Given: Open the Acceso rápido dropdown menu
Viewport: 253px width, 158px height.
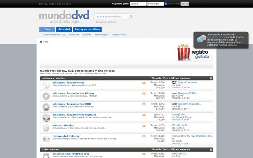Looking at the screenshot, I should 102,35.
